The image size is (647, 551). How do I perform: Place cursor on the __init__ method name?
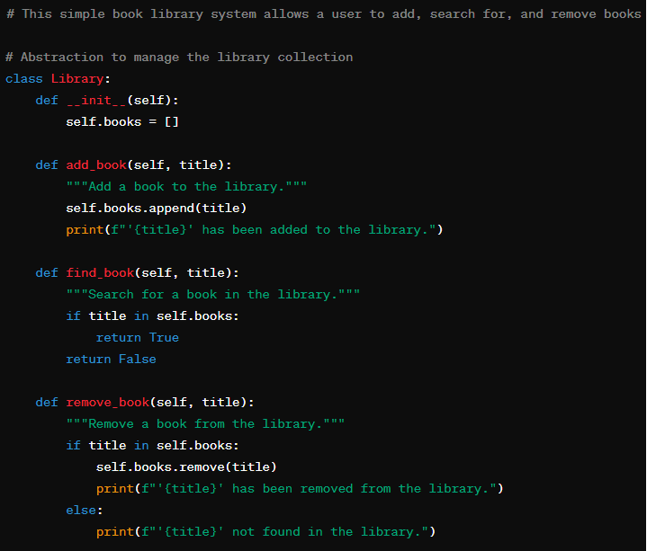click(95, 101)
